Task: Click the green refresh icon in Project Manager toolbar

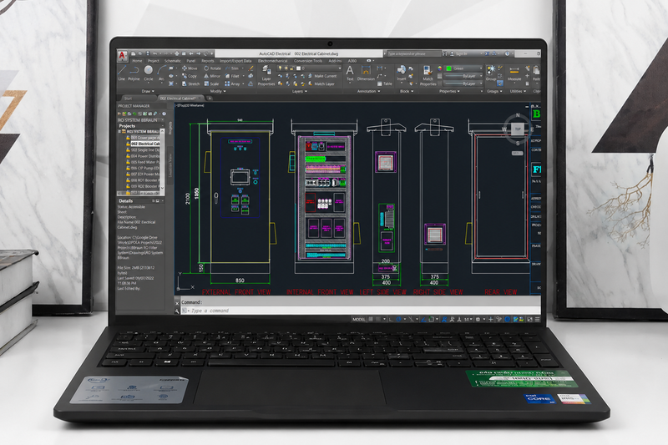Action: [134, 114]
